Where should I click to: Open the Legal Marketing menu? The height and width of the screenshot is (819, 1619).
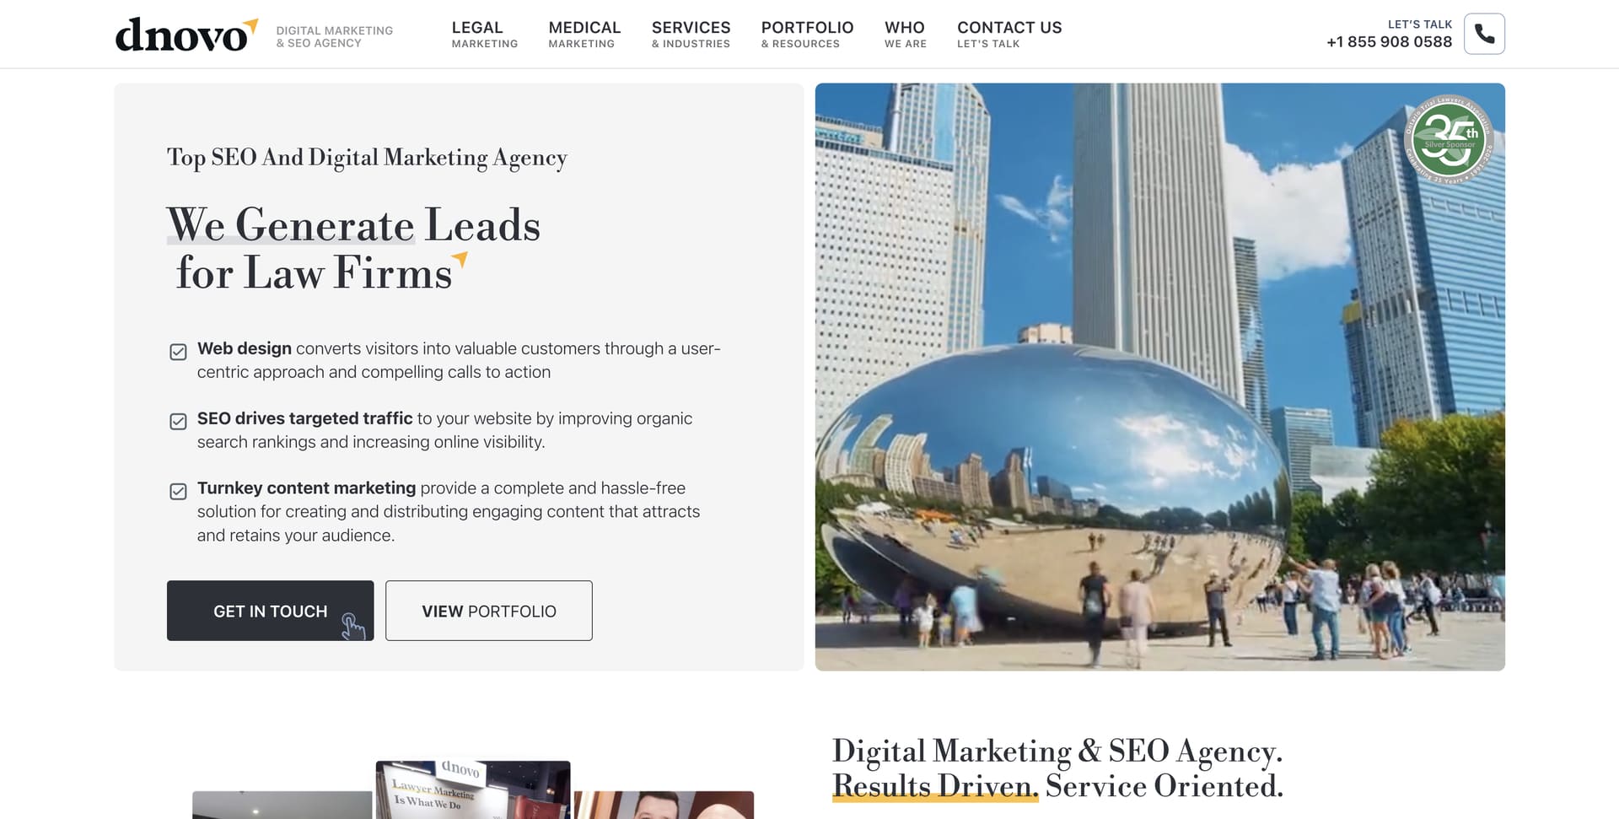pos(485,35)
